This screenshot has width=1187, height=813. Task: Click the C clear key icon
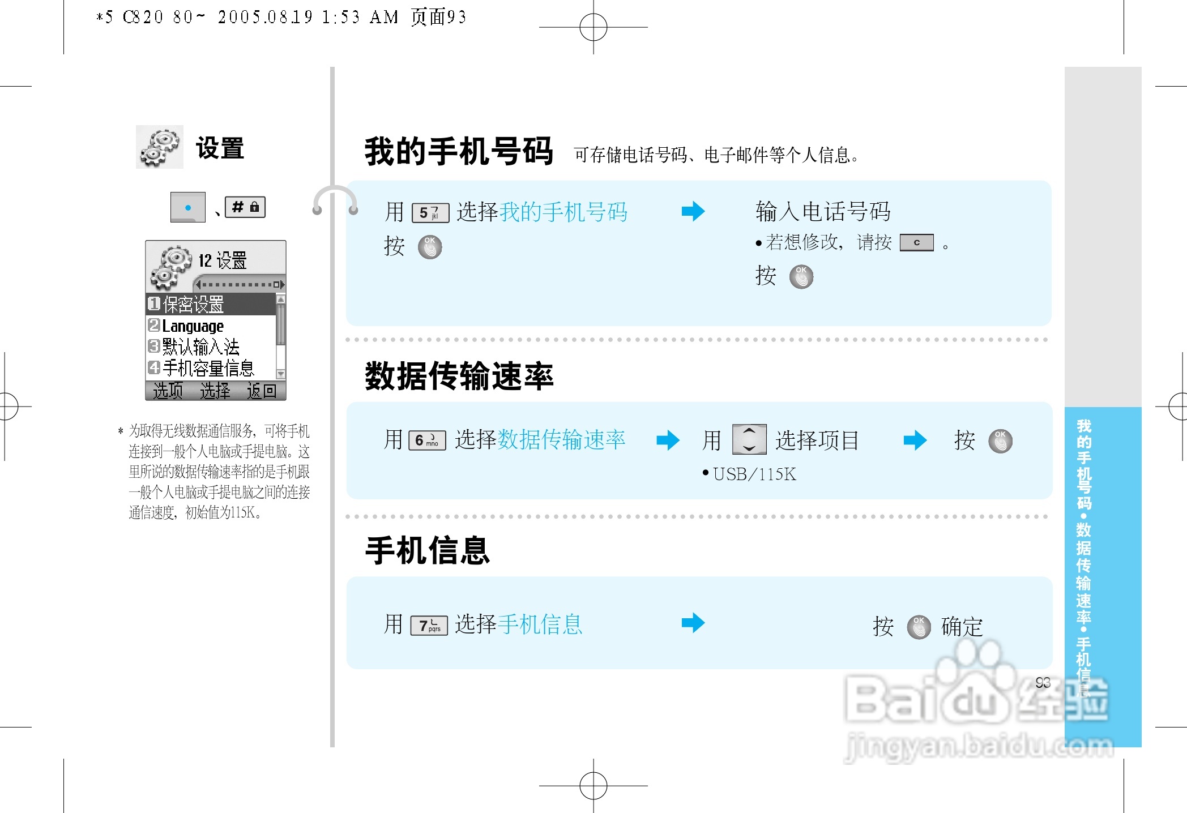[x=916, y=242]
